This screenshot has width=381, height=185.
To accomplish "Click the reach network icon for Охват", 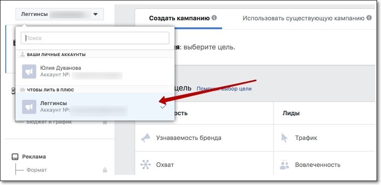I will [146, 165].
